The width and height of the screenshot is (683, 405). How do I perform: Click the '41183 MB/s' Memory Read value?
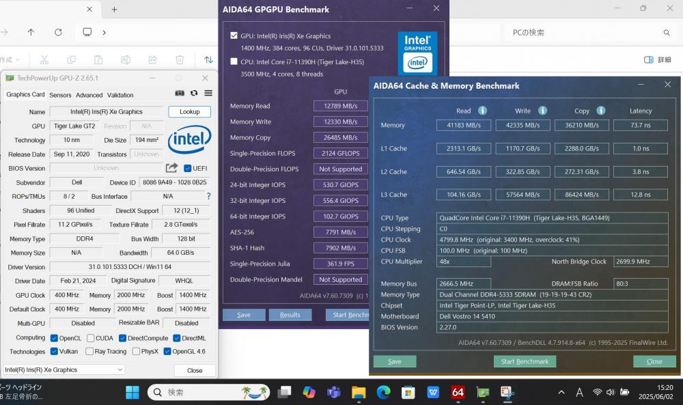464,125
